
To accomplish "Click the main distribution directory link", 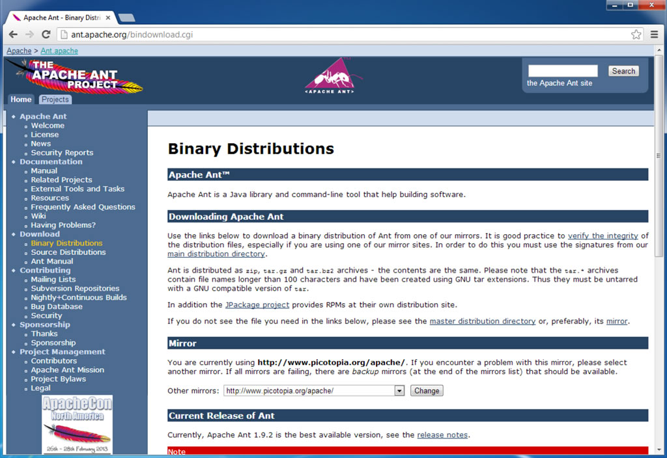I will [216, 254].
